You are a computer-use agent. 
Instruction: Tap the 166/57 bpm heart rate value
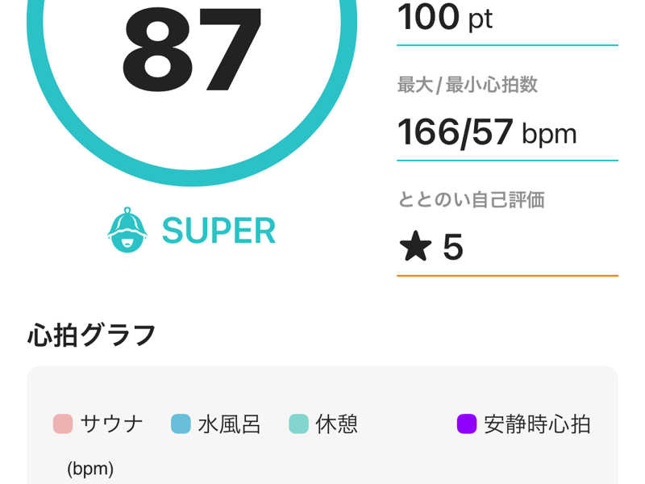click(487, 132)
